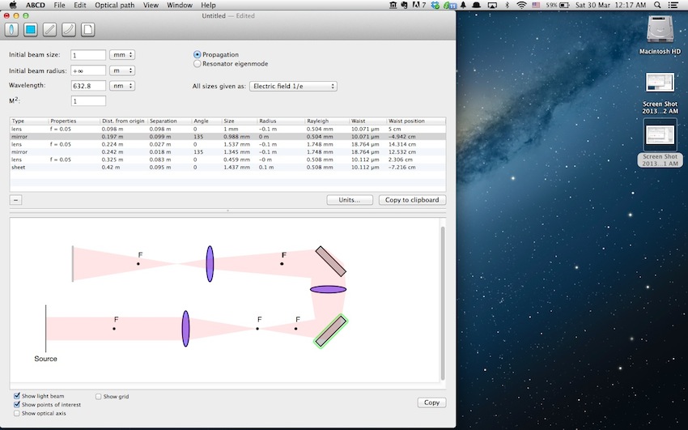The height and width of the screenshot is (430, 688).
Task: Click the Copy to clipboard button
Action: point(412,200)
